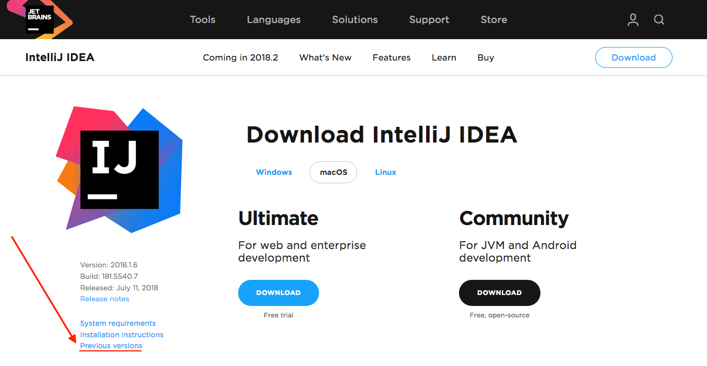Viewport: 707px width, 366px height.
Task: Open the Solutions menu
Action: point(355,20)
